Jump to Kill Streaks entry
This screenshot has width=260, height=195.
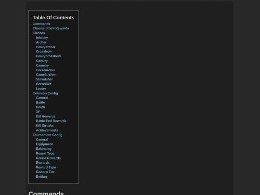(x=45, y=126)
